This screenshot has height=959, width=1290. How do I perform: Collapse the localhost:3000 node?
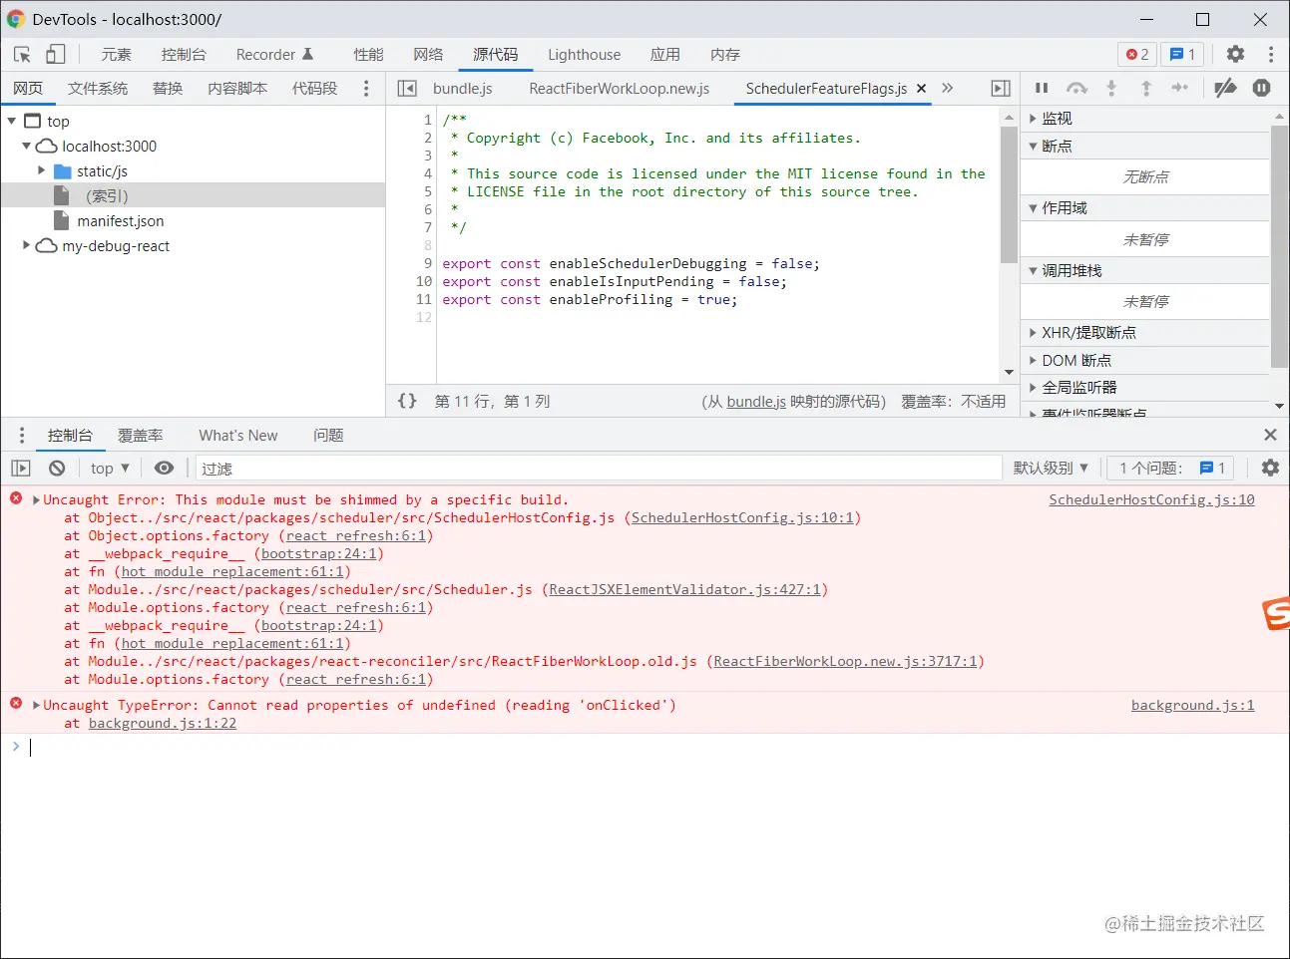pyautogui.click(x=27, y=146)
